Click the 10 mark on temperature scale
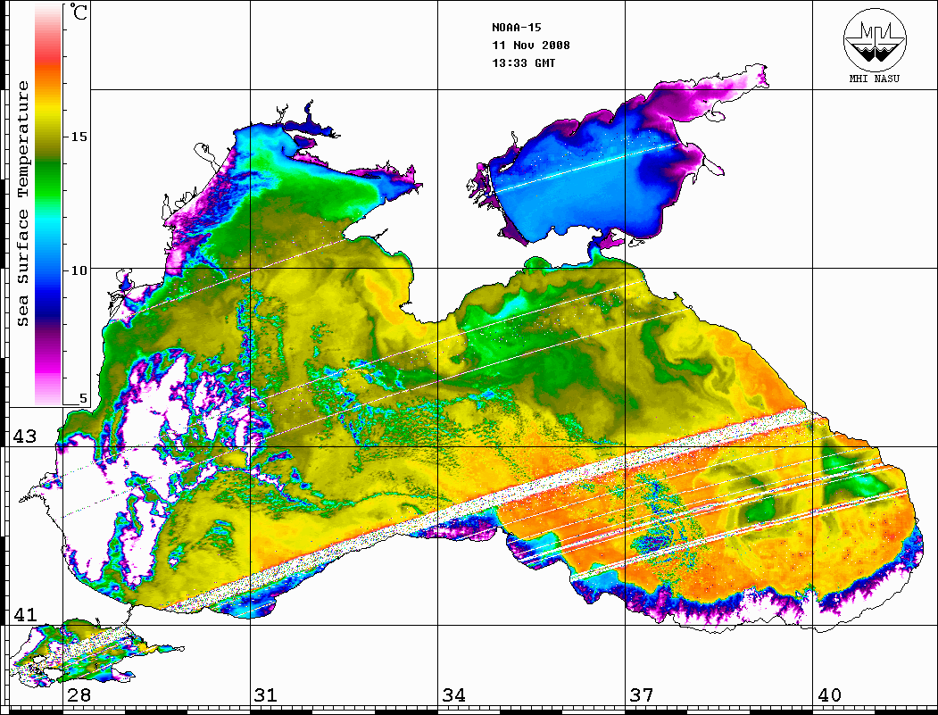The image size is (938, 715). pyautogui.click(x=79, y=270)
